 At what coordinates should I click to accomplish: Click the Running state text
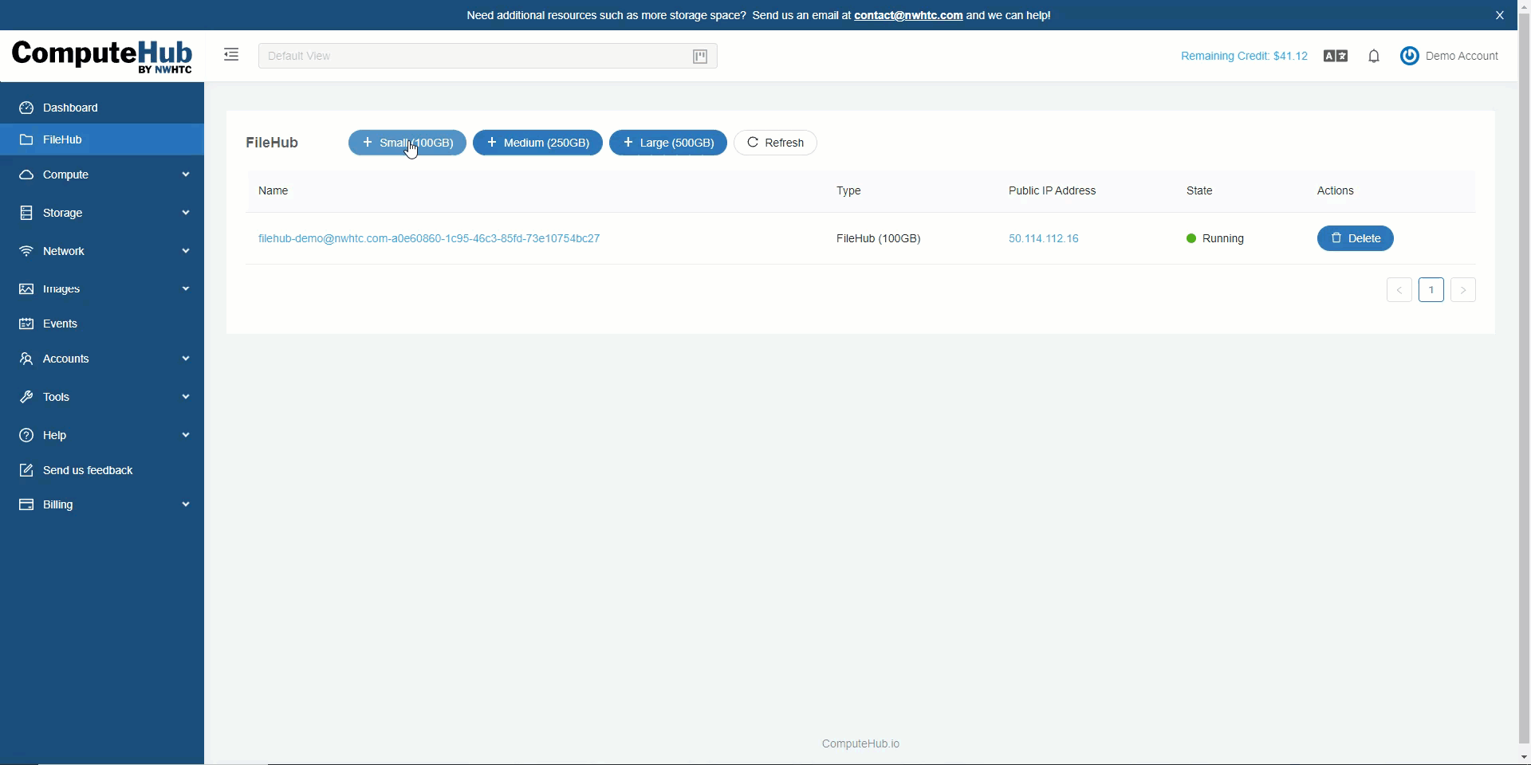click(1222, 238)
